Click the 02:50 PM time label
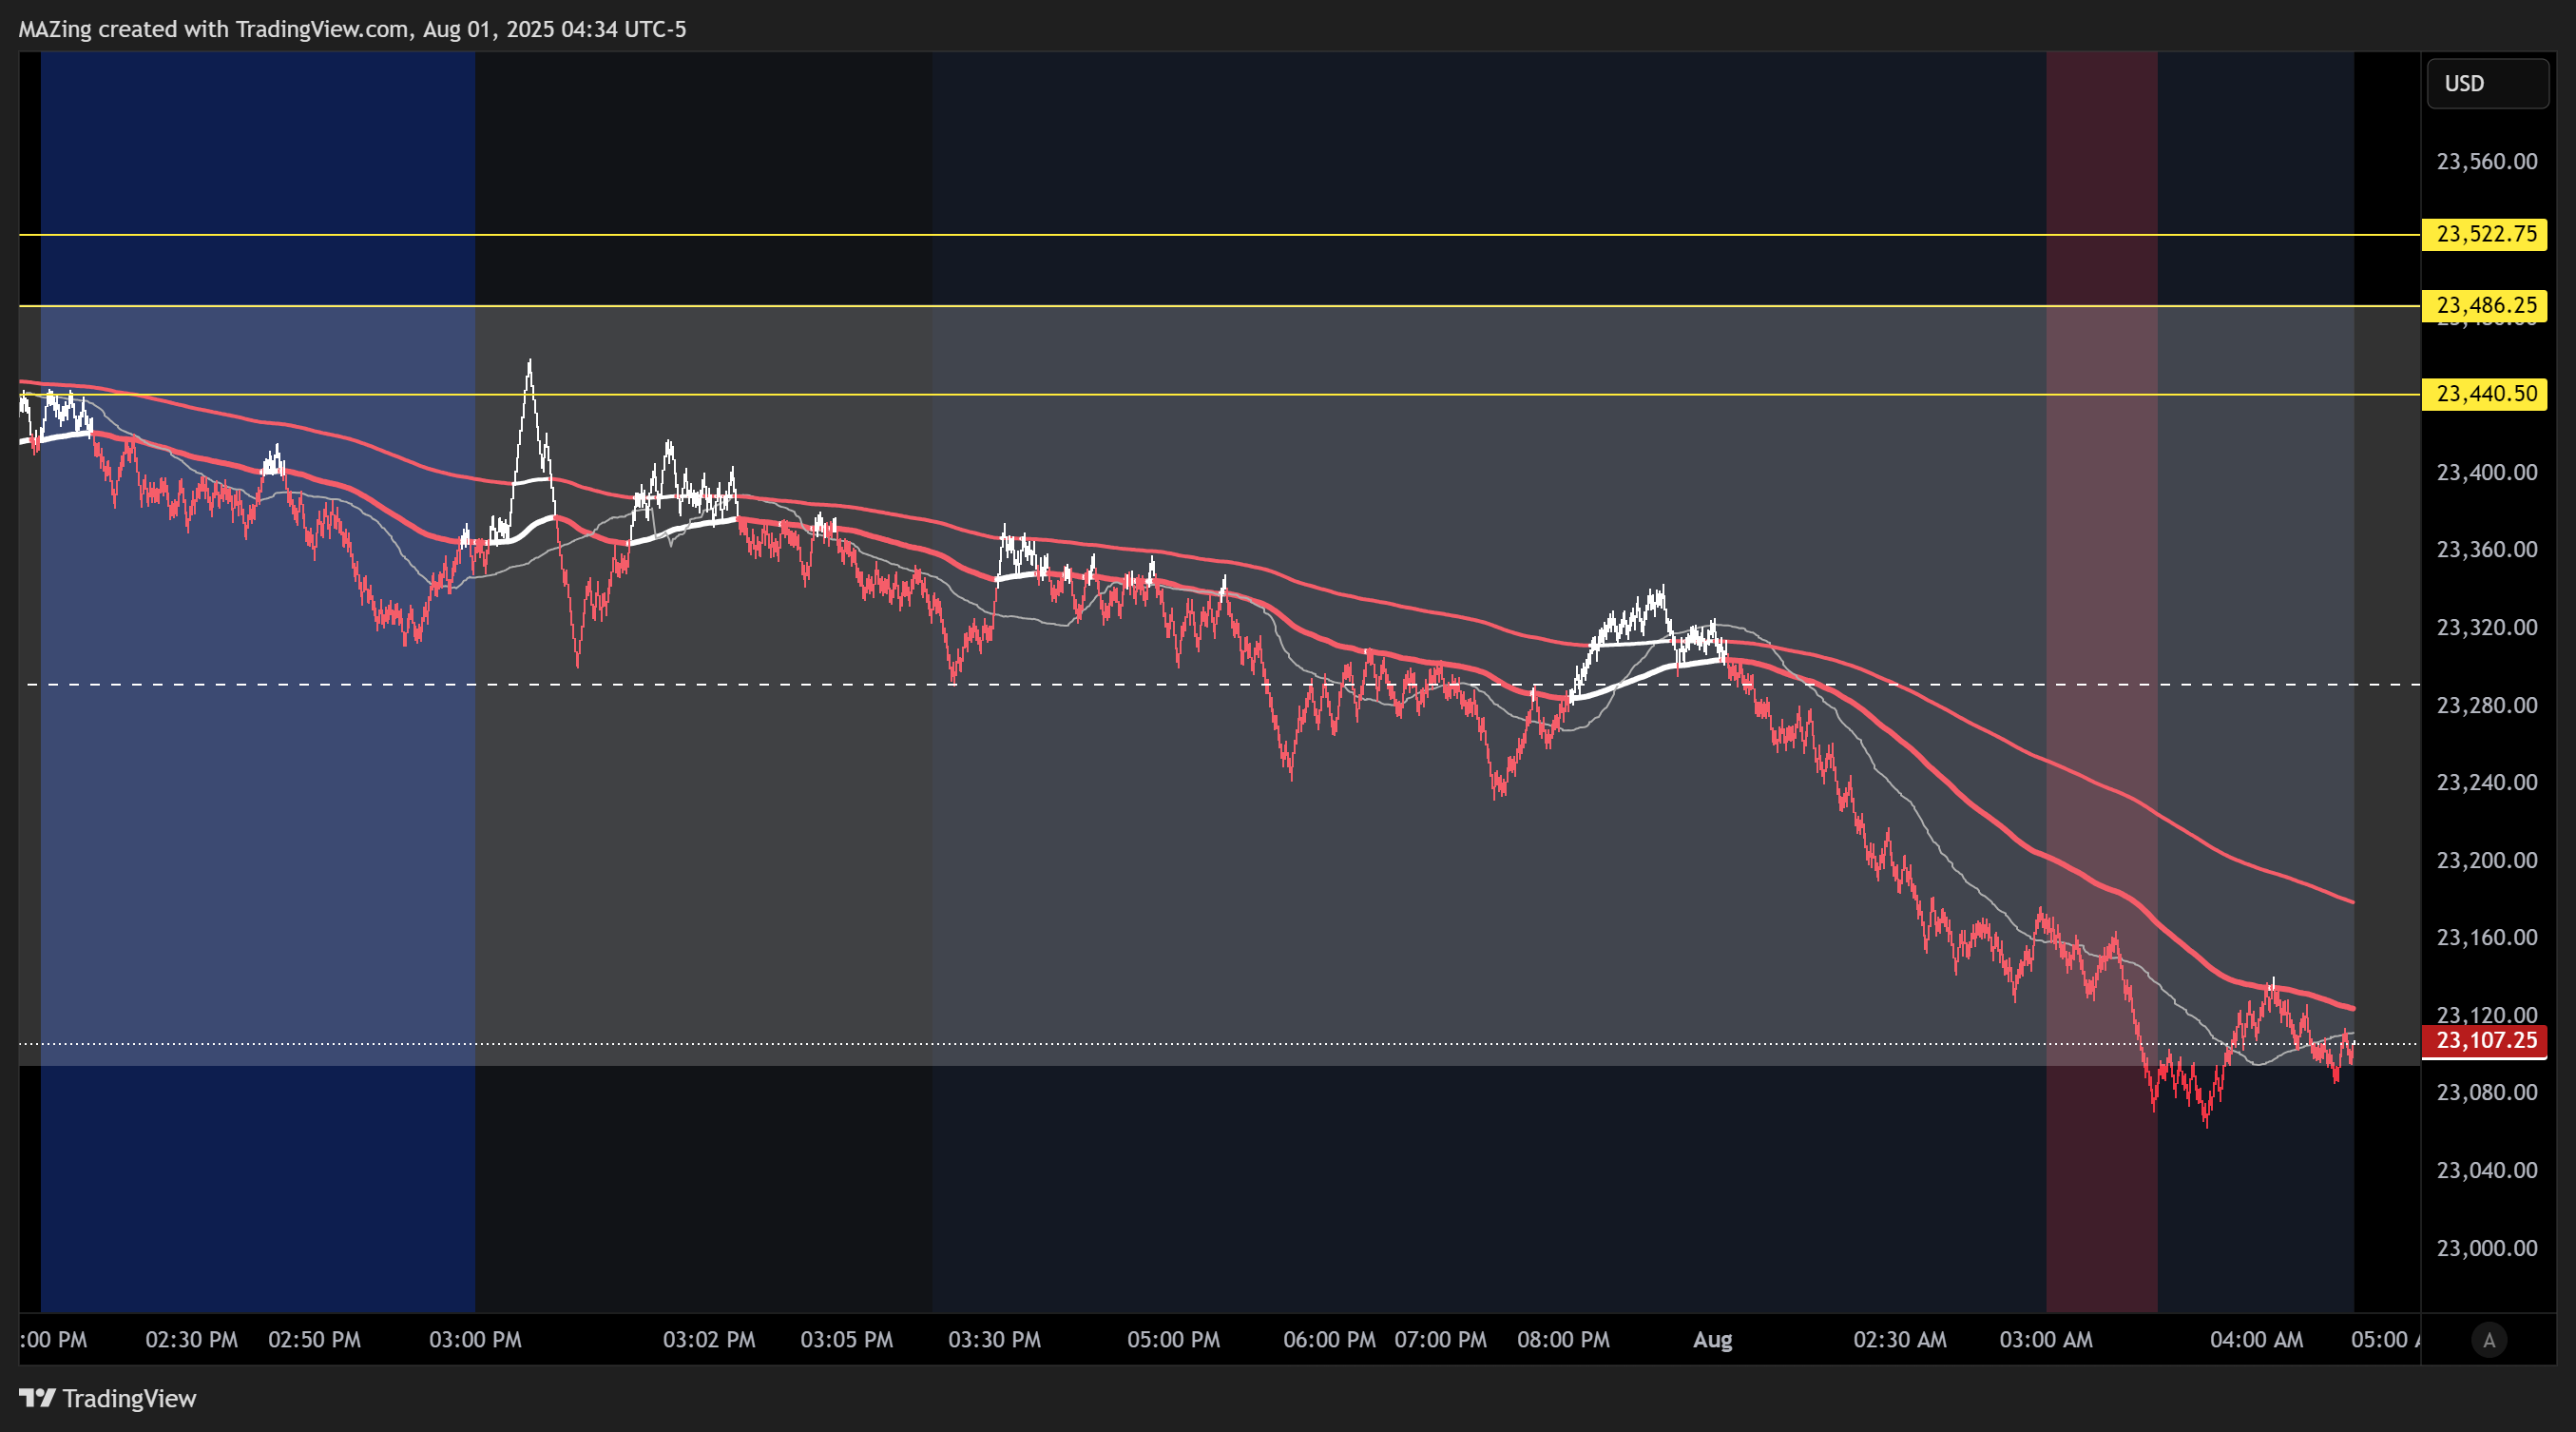Image resolution: width=2576 pixels, height=1432 pixels. click(314, 1340)
